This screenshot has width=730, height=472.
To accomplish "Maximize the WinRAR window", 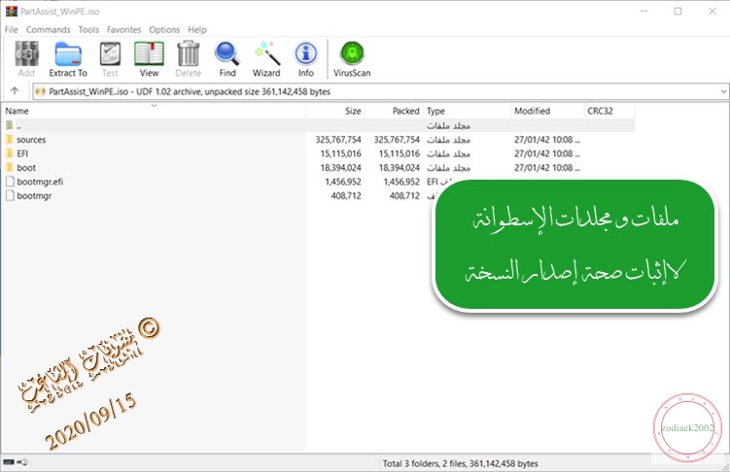I will tap(678, 11).
